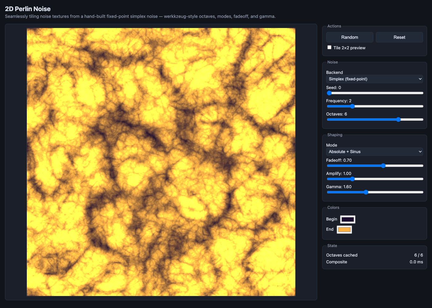
Task: Open the Backend dropdown
Action: pos(375,79)
